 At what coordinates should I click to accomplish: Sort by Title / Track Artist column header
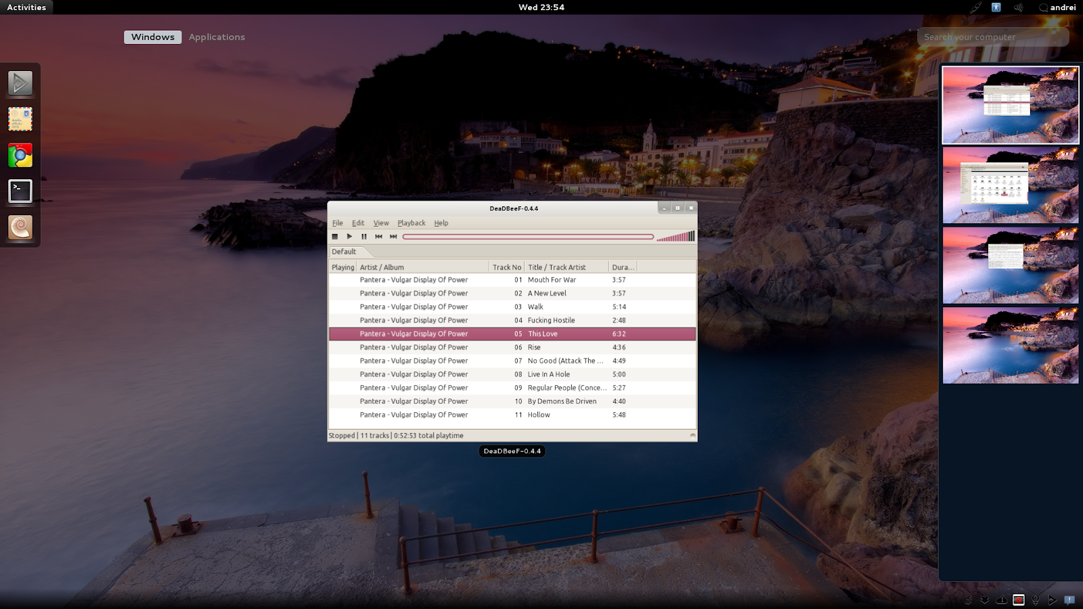click(567, 267)
